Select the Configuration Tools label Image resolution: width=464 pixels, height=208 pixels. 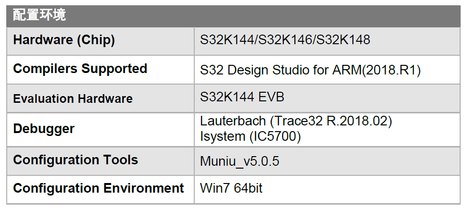(75, 160)
